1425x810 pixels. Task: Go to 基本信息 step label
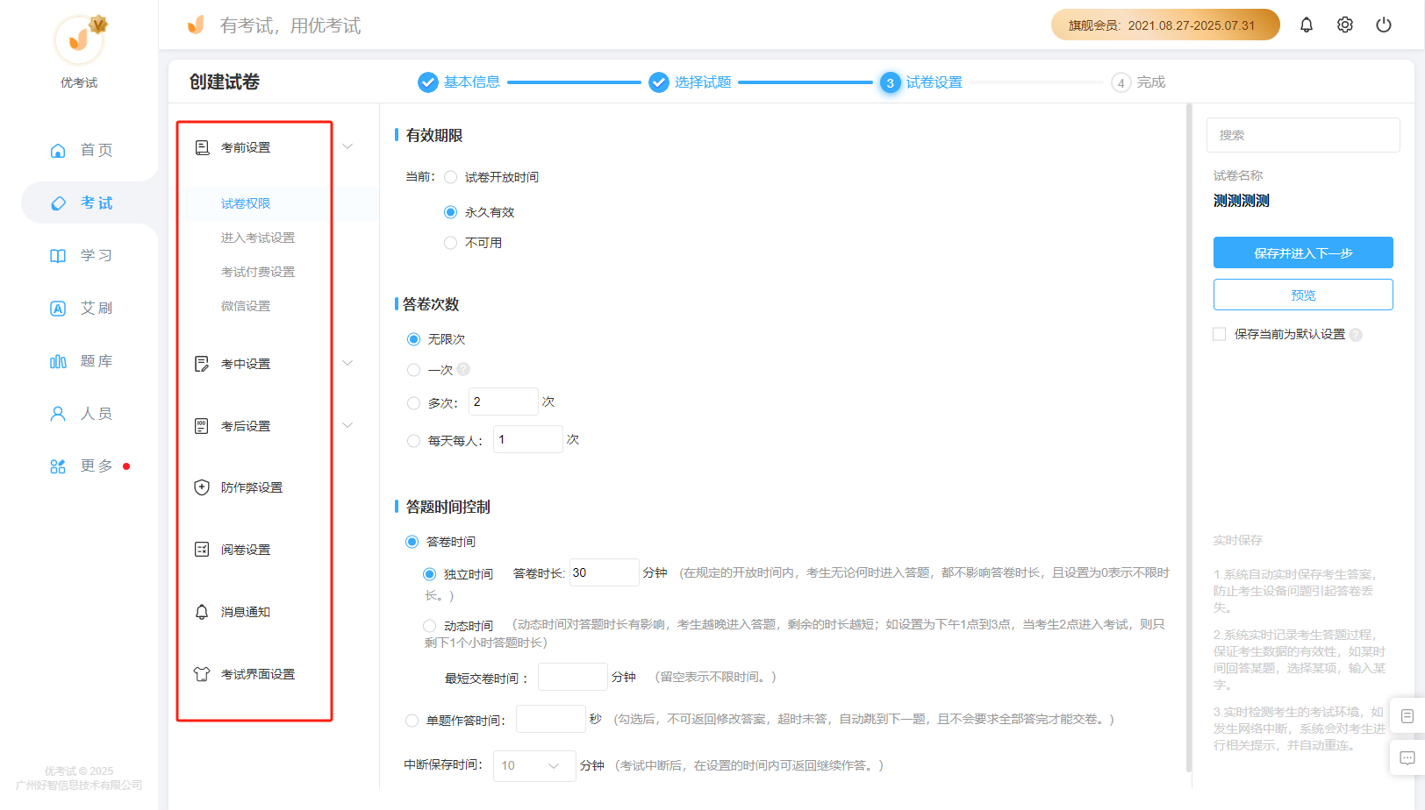pyautogui.click(x=472, y=82)
